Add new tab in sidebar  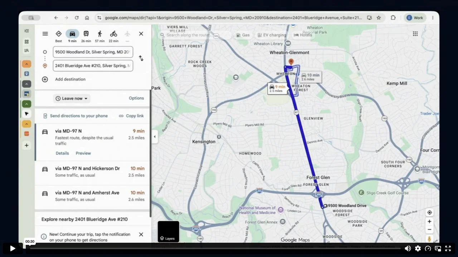point(26,145)
